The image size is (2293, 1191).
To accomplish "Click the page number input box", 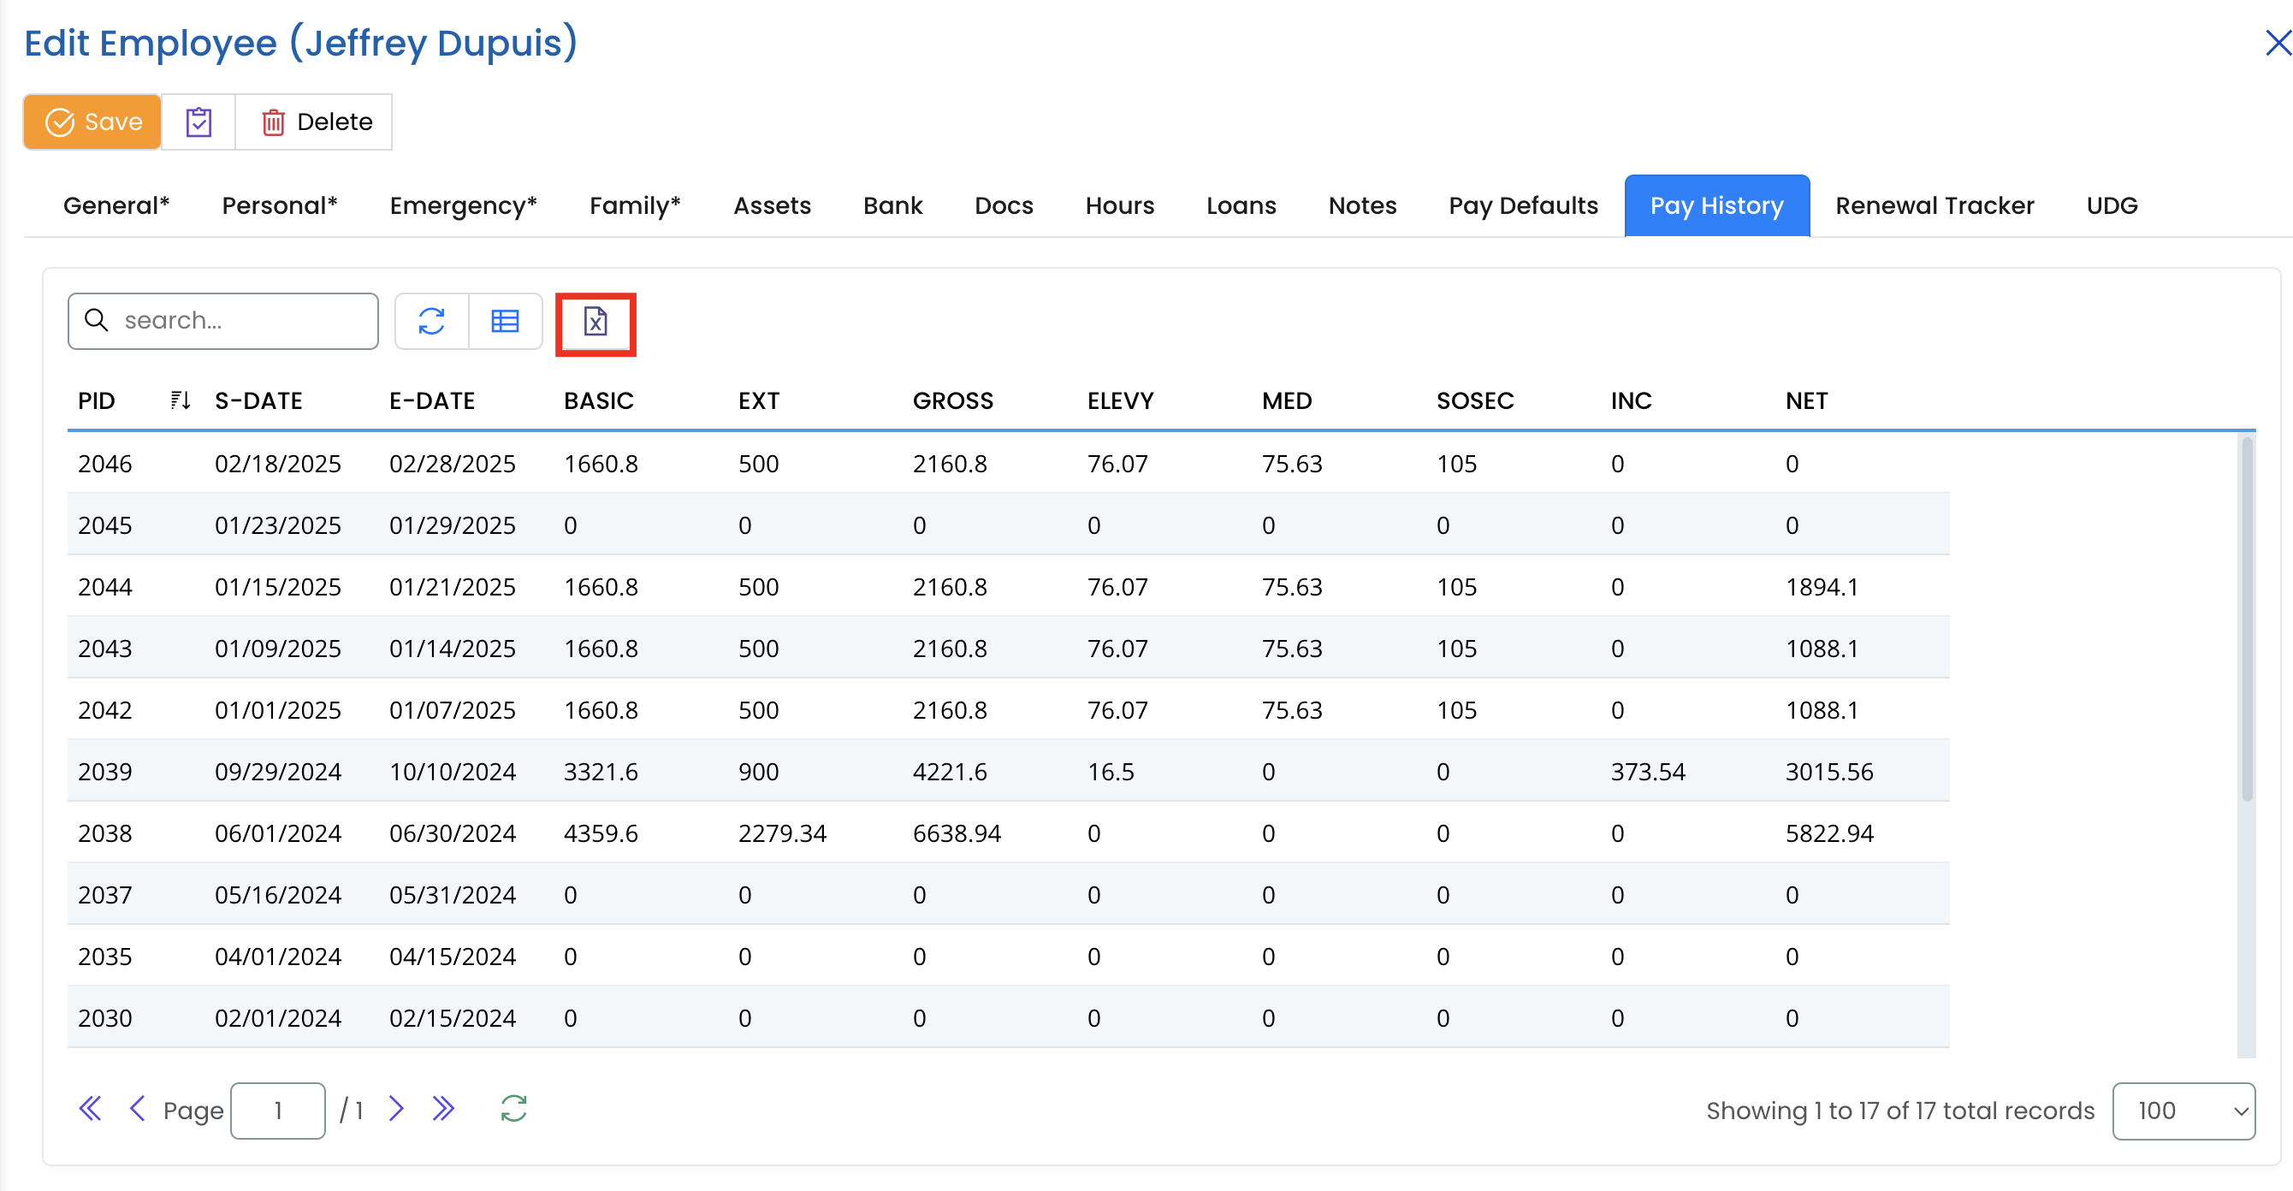I will click(278, 1111).
